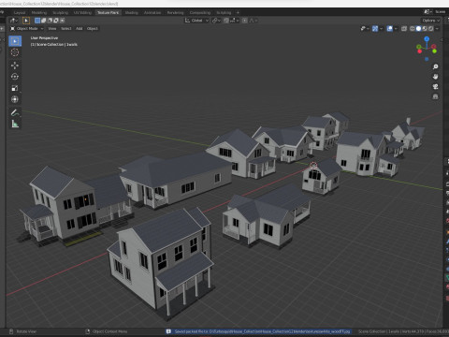Viewport: 449px width, 337px height.
Task: Switch to Compositing workspace tab
Action: click(200, 13)
